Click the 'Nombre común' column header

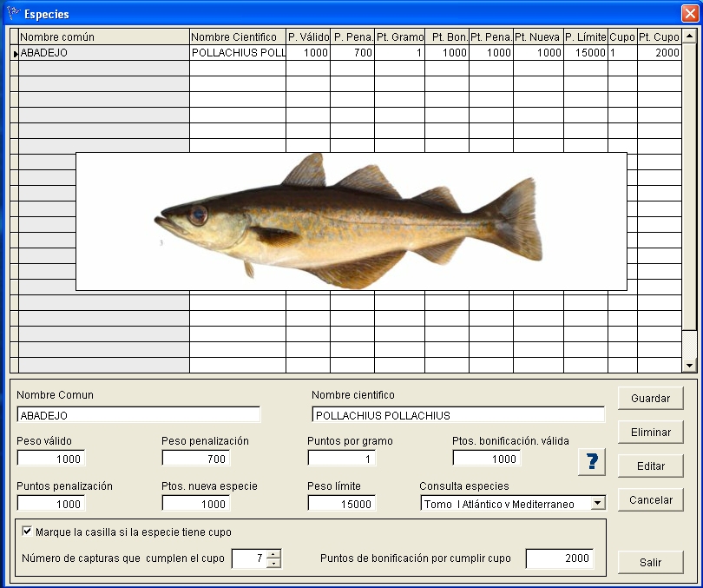coord(103,37)
